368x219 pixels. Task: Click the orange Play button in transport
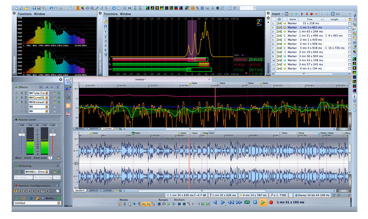(x=263, y=203)
